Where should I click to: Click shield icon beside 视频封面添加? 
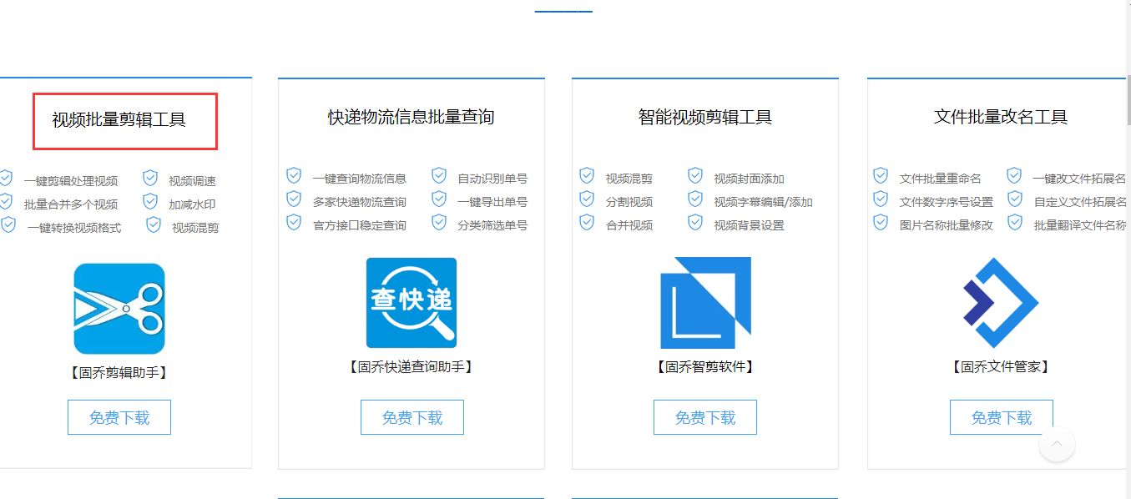pos(695,175)
